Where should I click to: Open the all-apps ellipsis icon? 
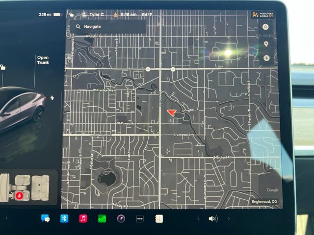coord(140,219)
